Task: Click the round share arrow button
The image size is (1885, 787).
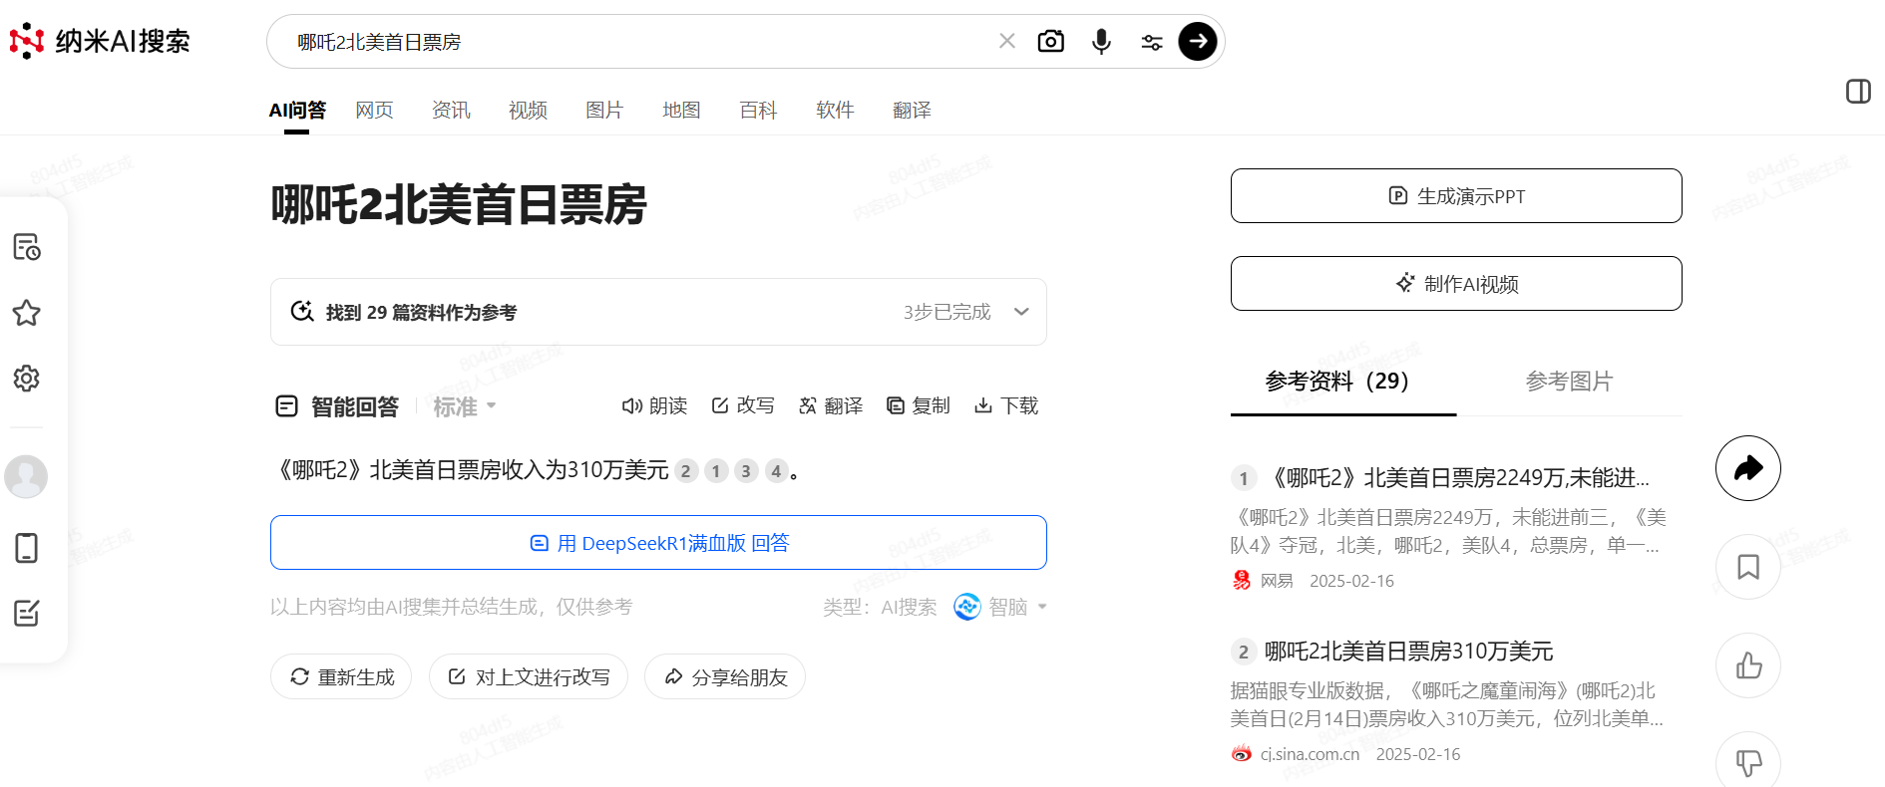Action: click(x=1748, y=468)
